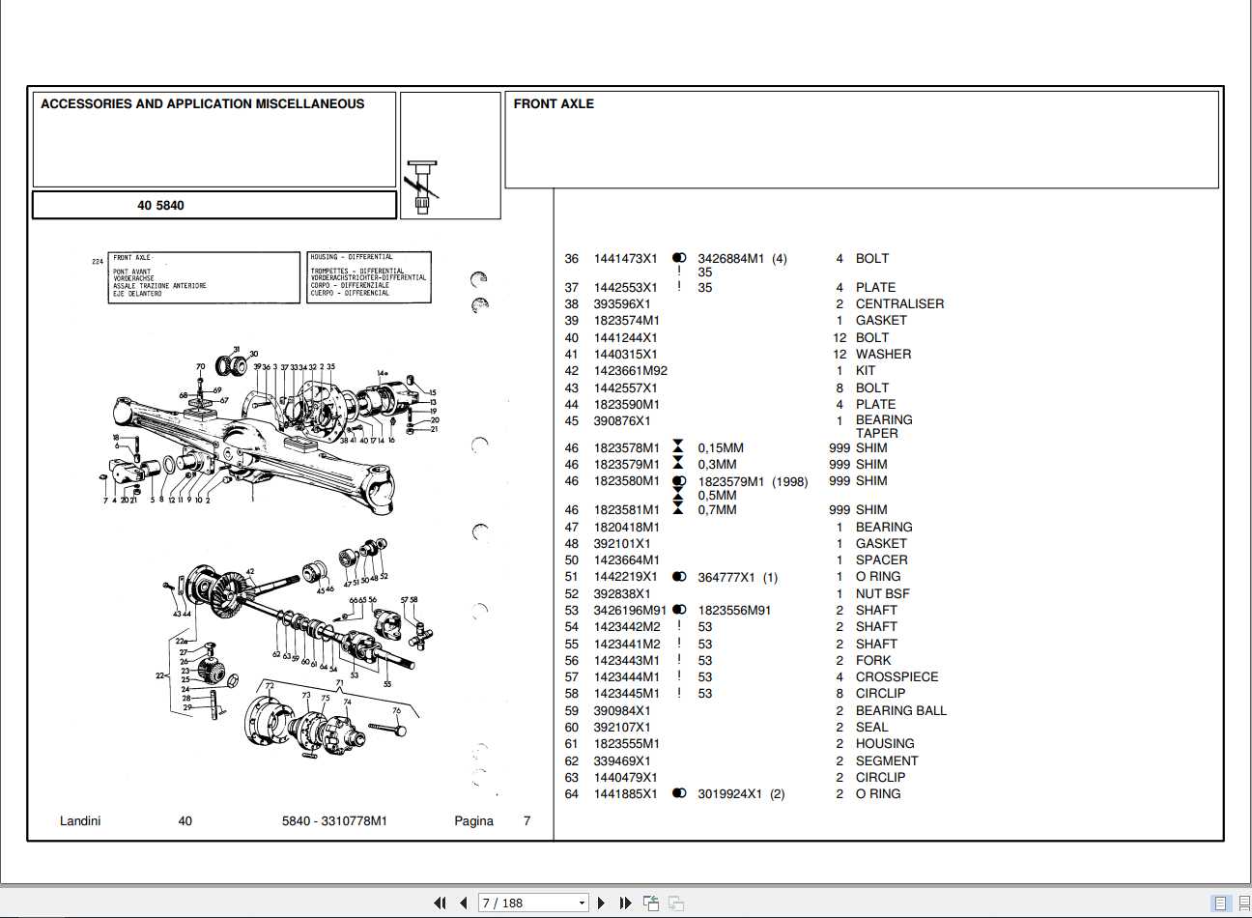
Task: Click part number 1441473X1
Action: pyautogui.click(x=625, y=258)
